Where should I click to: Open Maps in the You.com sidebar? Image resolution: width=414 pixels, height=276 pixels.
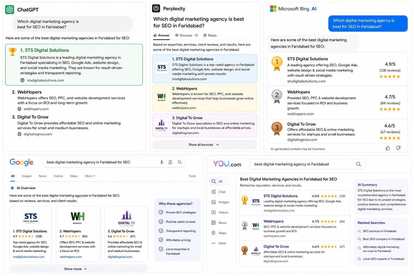point(219,233)
